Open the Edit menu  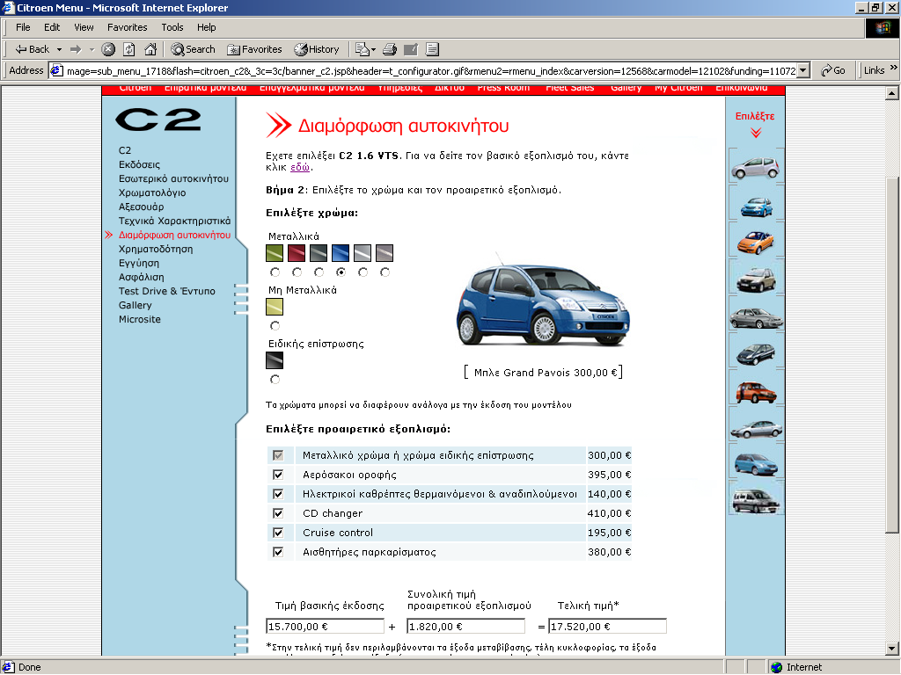point(52,27)
